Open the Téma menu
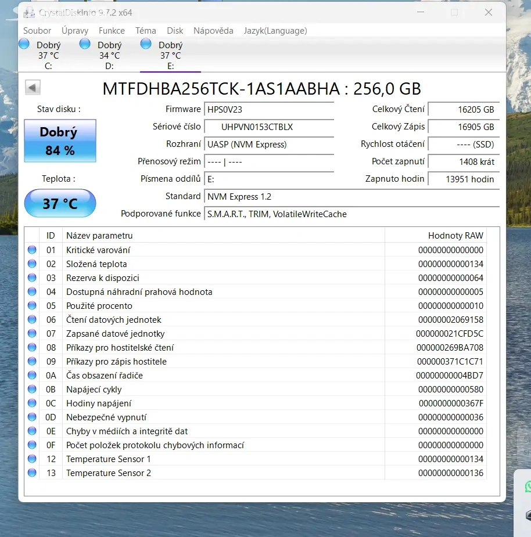 pos(146,31)
